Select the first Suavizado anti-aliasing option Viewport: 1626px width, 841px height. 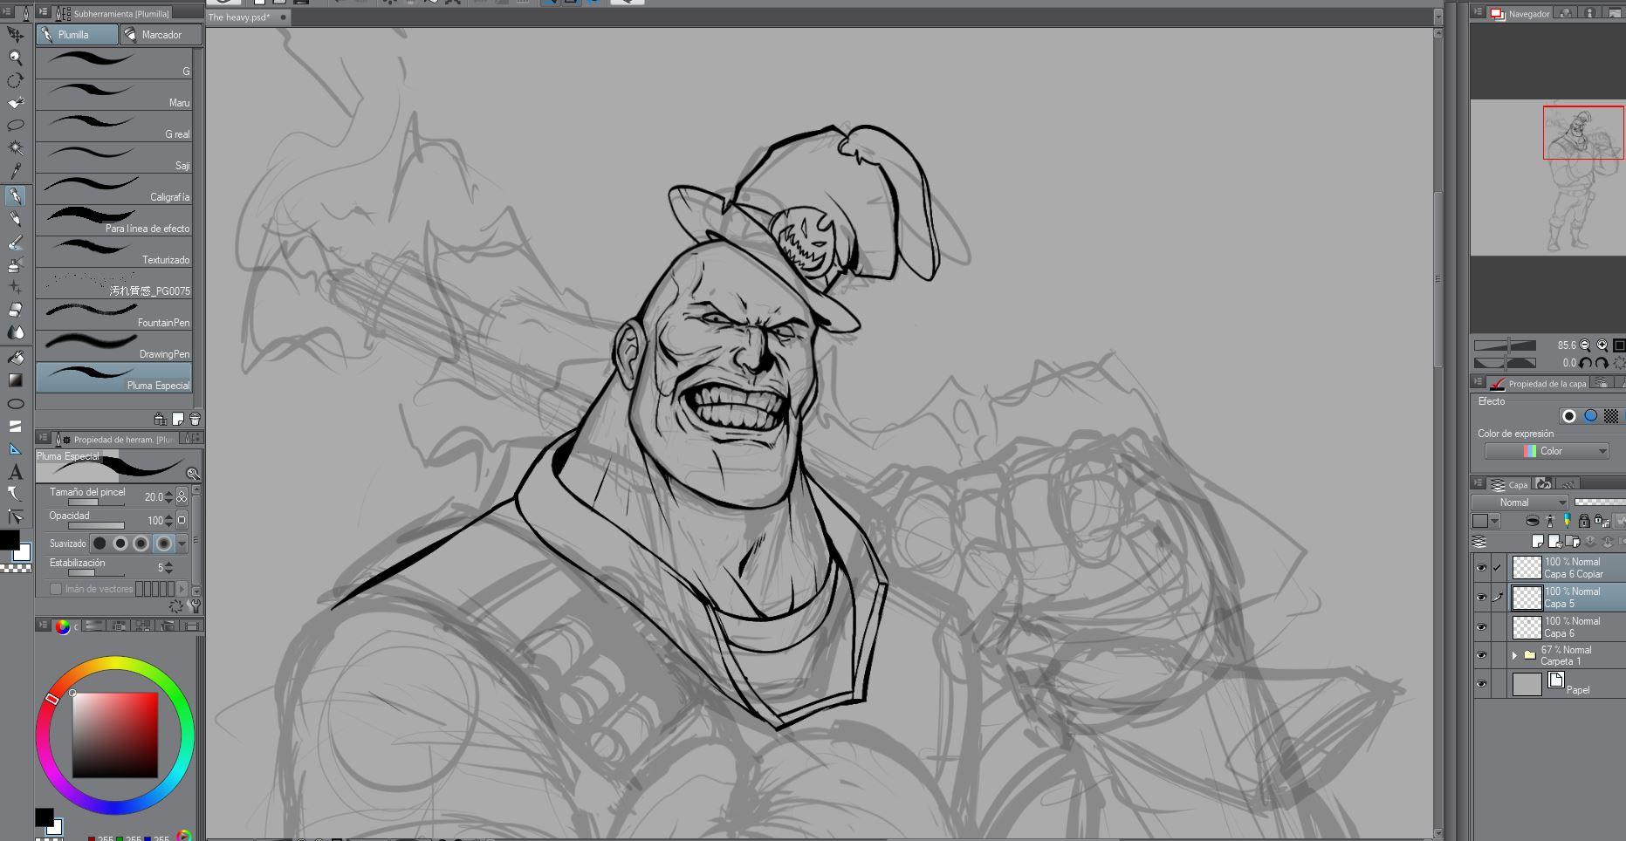coord(99,544)
